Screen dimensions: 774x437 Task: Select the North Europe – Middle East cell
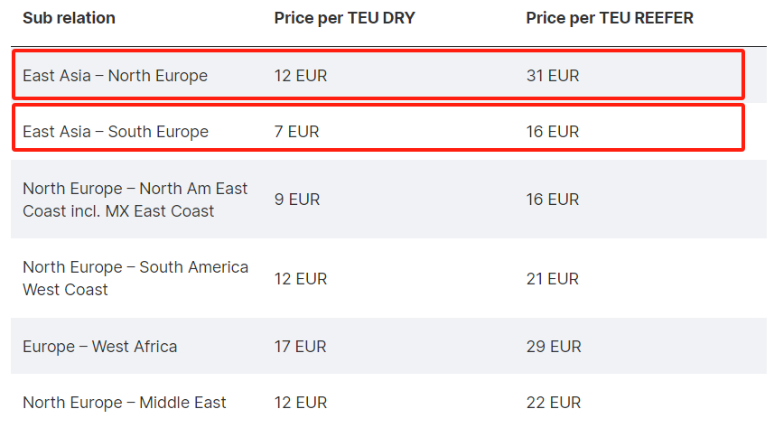(125, 403)
